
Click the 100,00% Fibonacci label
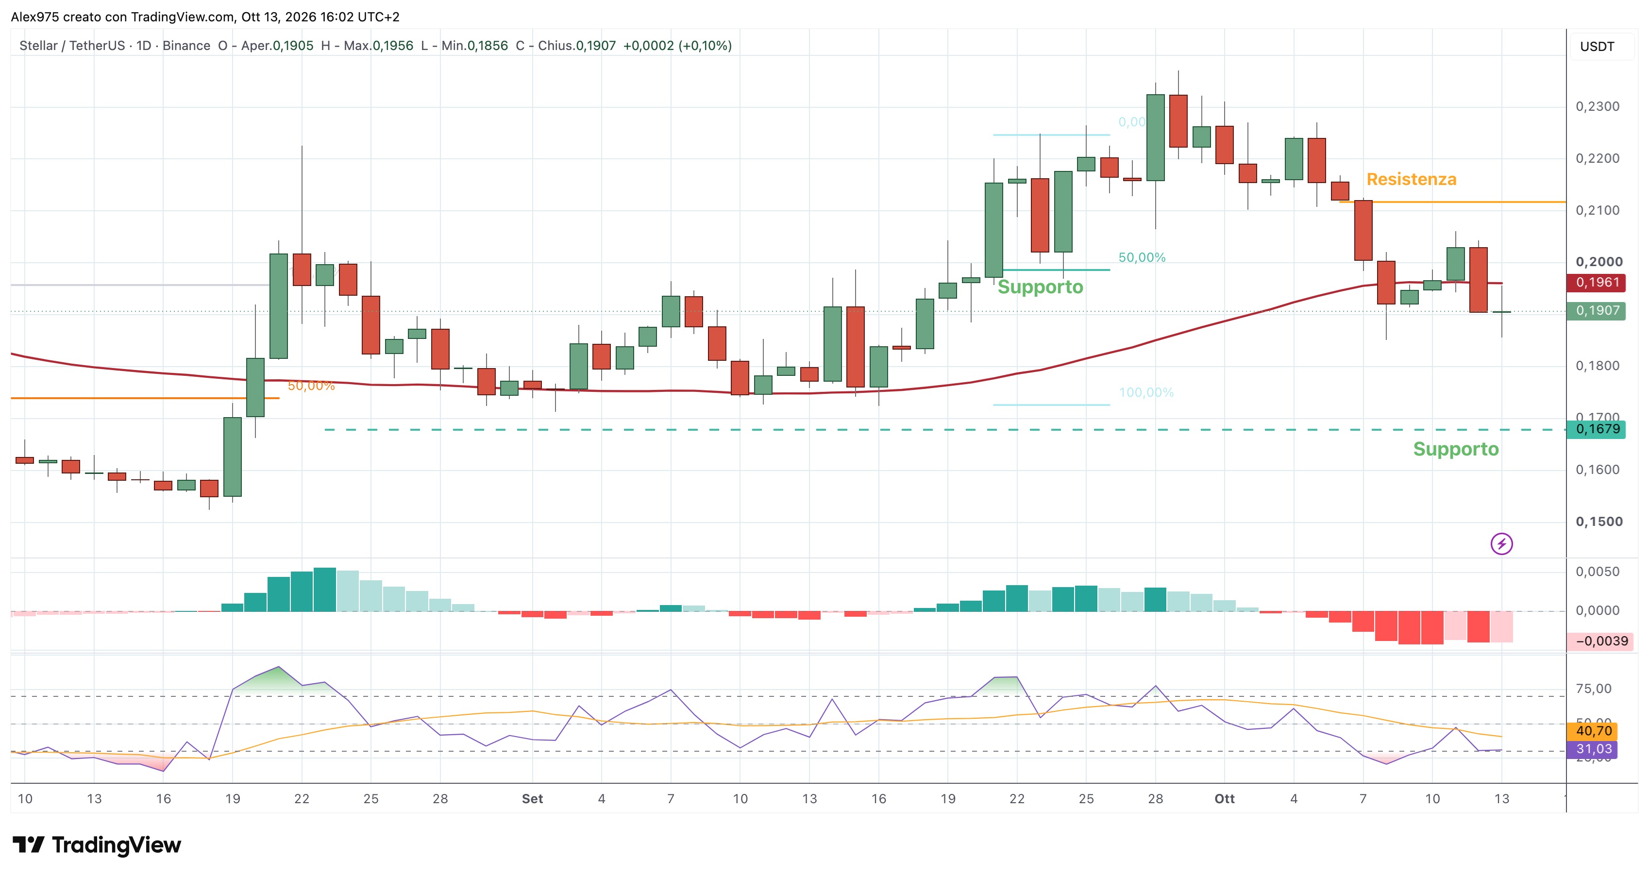click(x=1146, y=392)
